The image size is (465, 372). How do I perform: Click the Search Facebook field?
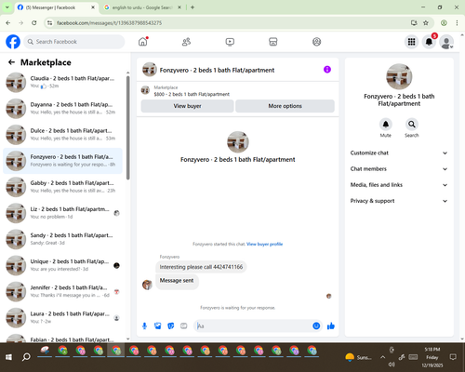[74, 42]
